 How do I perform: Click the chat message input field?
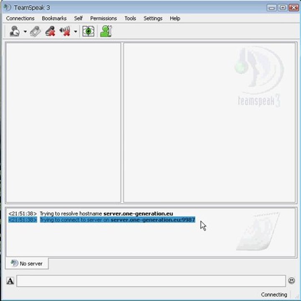tap(151, 281)
